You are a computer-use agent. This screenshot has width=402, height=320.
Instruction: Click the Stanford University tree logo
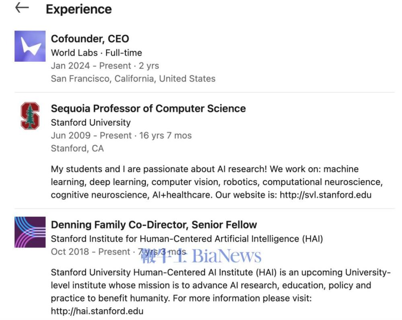30,116
